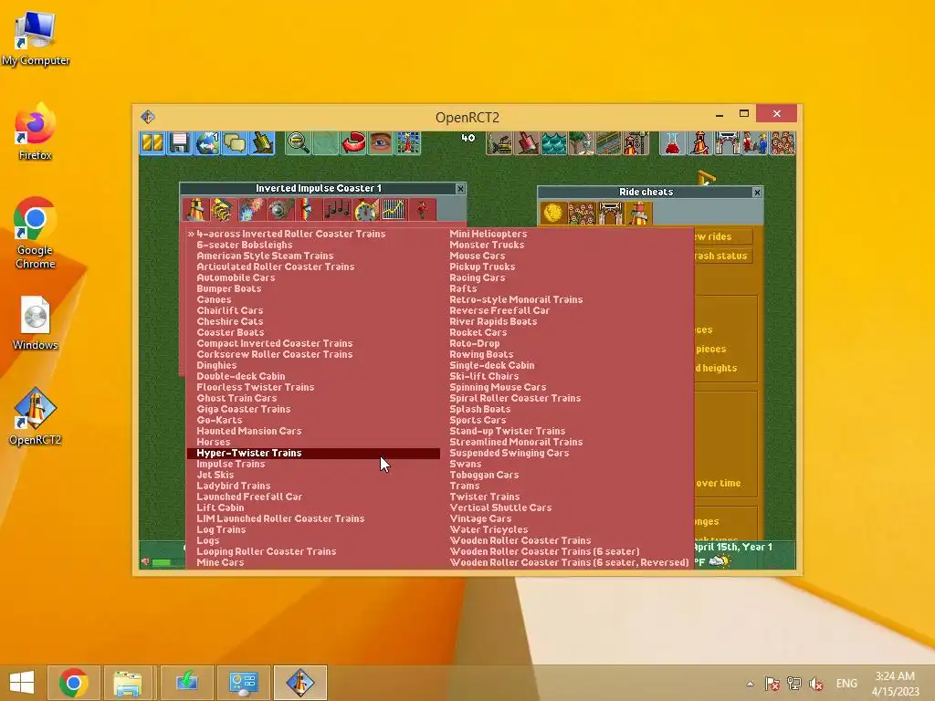Open Firefox desktop shortcut
The height and width of the screenshot is (701, 935).
tap(36, 131)
